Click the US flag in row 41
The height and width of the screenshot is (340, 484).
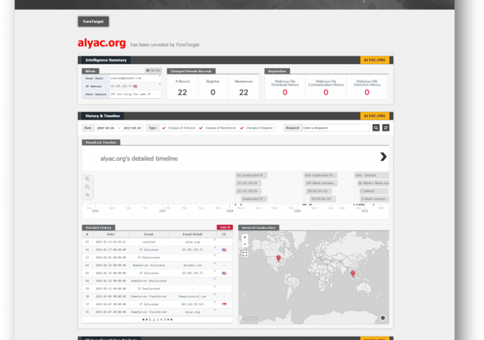224,273
